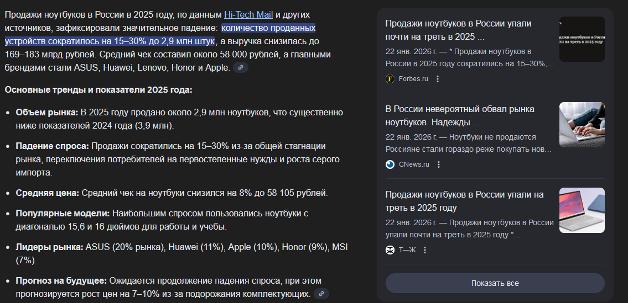This screenshot has width=628, height=303.
Task: Click the Forbes.ru source name
Action: [x=413, y=79]
